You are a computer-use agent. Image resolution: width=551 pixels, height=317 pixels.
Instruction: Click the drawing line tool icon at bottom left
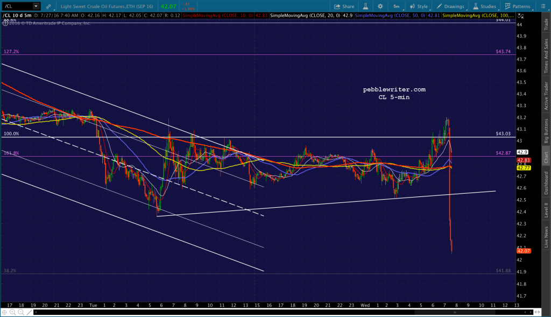29,312
